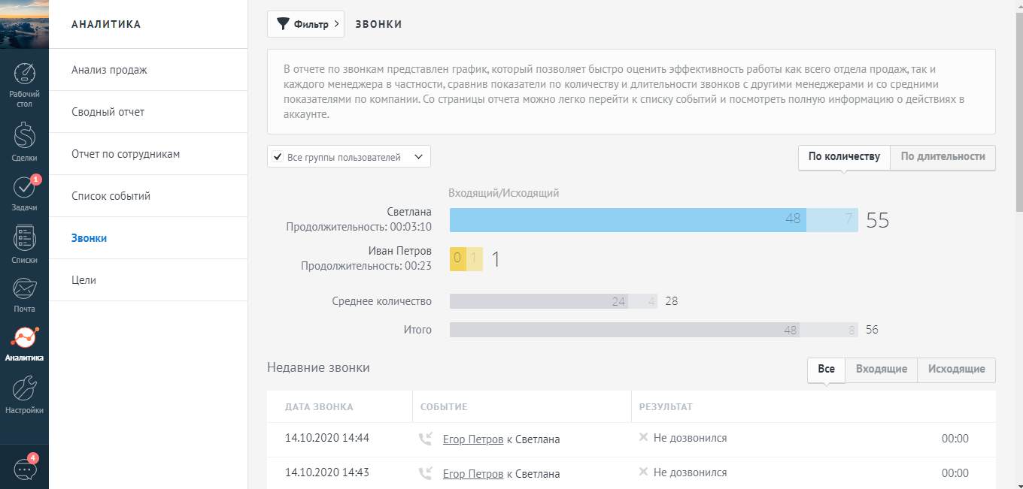Open the Сделки deals icon

pyautogui.click(x=24, y=136)
